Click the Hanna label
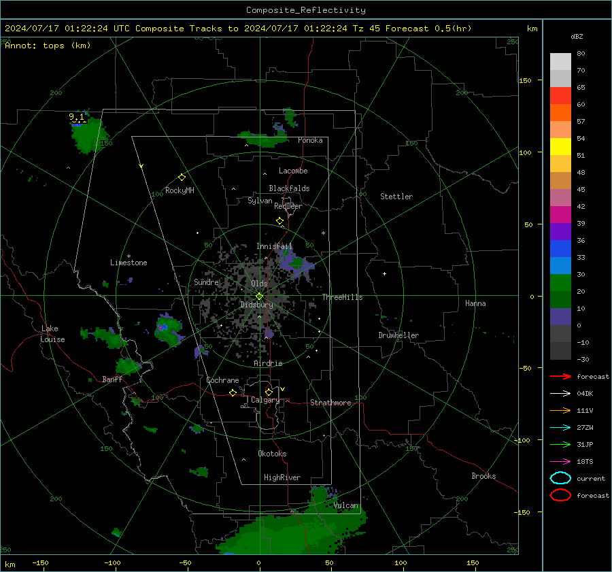Screen dimensions: 612x572 (475, 303)
